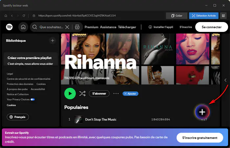This screenshot has height=148, width=230.
Task: Click the browser forward arrow
Action: pos(18,15)
